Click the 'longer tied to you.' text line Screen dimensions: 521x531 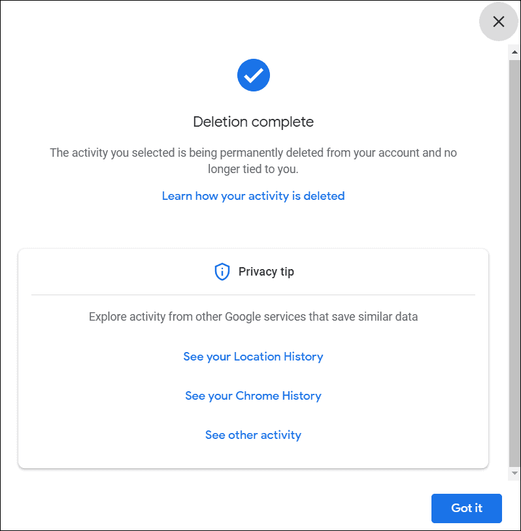[253, 169]
